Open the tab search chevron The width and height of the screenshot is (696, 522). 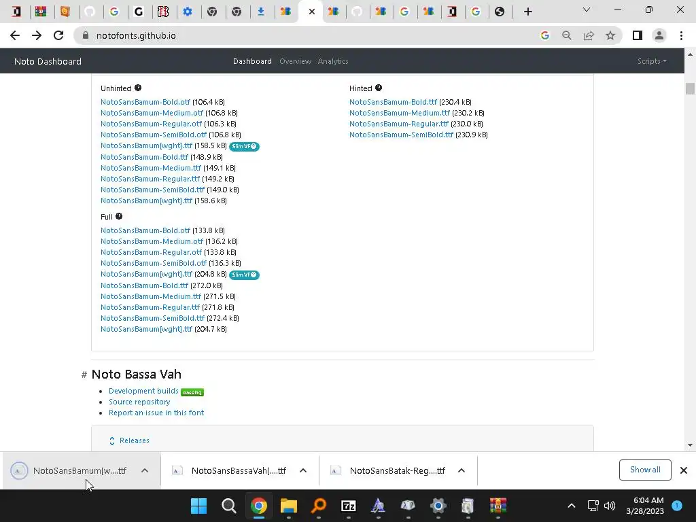pyautogui.click(x=587, y=10)
